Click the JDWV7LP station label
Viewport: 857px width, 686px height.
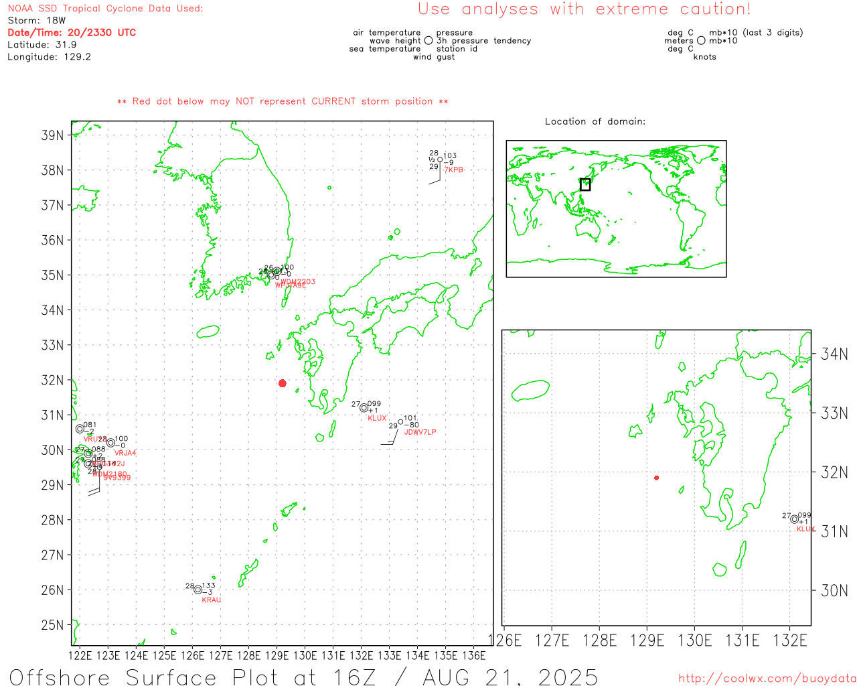click(x=420, y=433)
